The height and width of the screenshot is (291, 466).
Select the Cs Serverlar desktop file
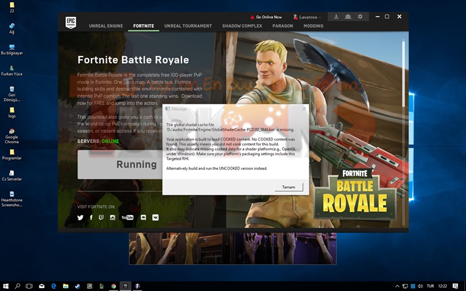coord(12,175)
